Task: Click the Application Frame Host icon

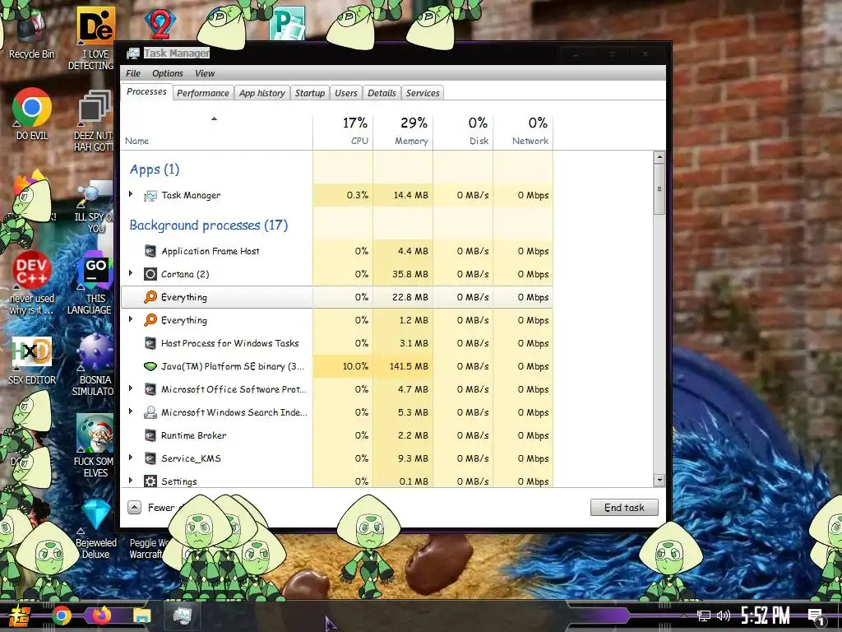Action: (150, 251)
